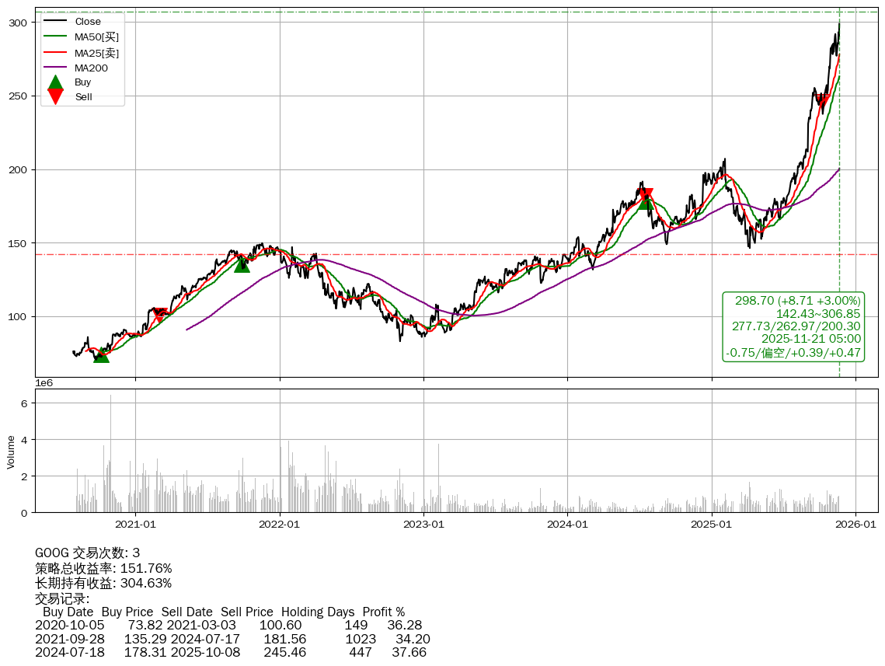Click the 300 label on the price axis
The height and width of the screenshot is (666, 885).
pyautogui.click(x=19, y=23)
